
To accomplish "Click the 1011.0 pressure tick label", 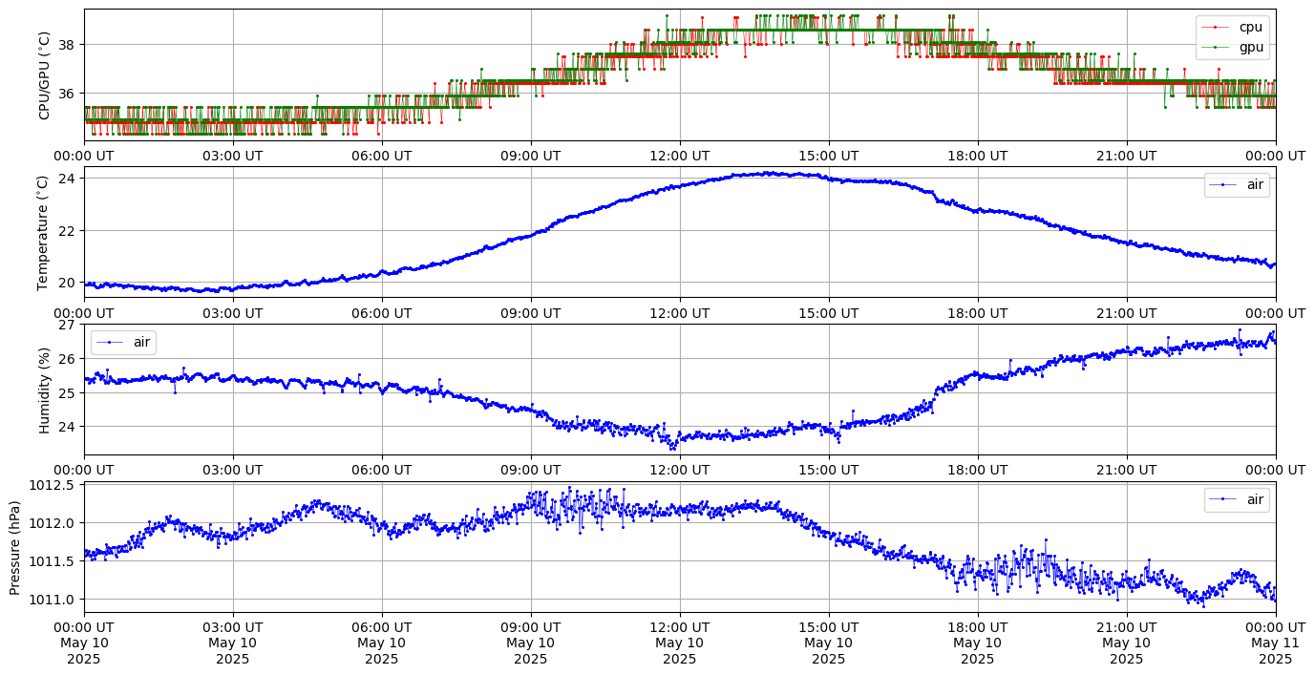I will click(54, 600).
